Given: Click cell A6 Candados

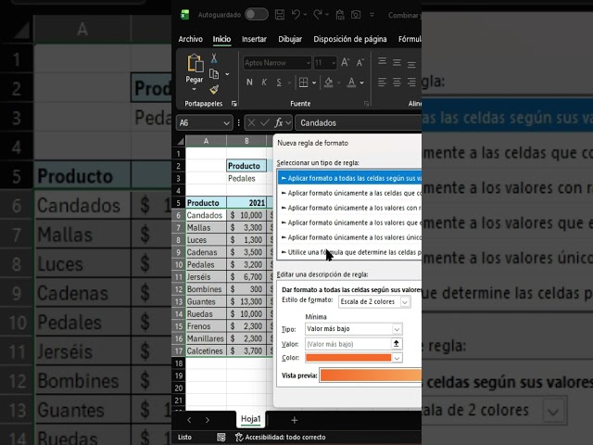Looking at the screenshot, I should pyautogui.click(x=206, y=215).
